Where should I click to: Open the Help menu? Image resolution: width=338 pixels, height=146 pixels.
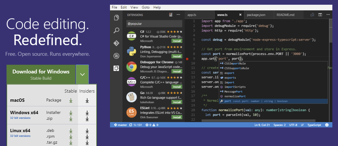pyautogui.click(x=157, y=7)
